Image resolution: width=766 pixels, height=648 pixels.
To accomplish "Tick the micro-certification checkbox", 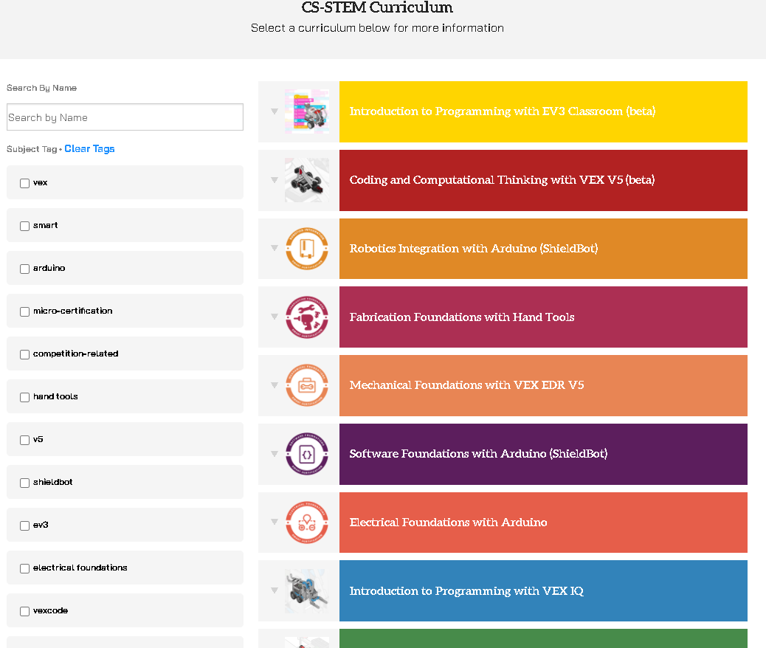I will [x=24, y=311].
